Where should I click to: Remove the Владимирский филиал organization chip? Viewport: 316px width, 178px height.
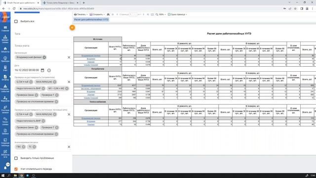pyautogui.click(x=44, y=57)
